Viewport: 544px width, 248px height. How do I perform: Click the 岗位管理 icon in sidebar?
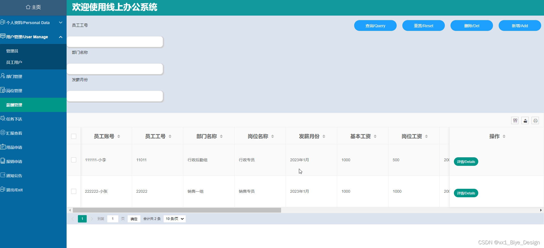click(3, 90)
